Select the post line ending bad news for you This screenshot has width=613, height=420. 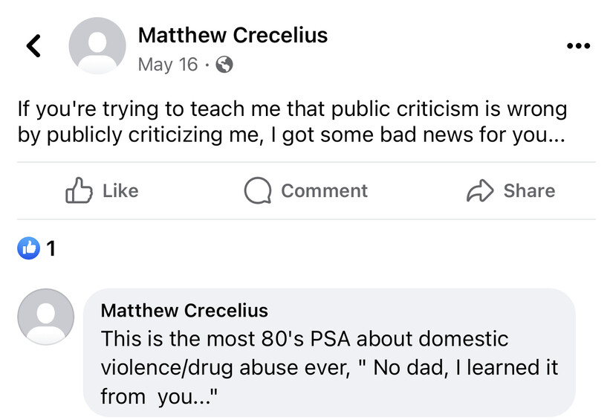[x=291, y=135]
